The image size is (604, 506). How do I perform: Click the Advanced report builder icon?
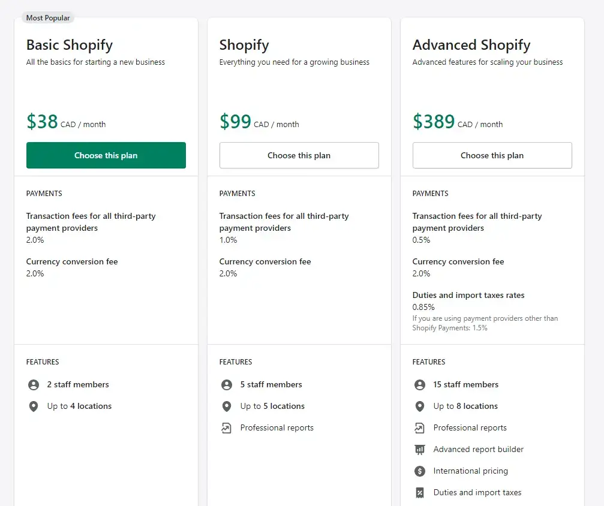(419, 450)
